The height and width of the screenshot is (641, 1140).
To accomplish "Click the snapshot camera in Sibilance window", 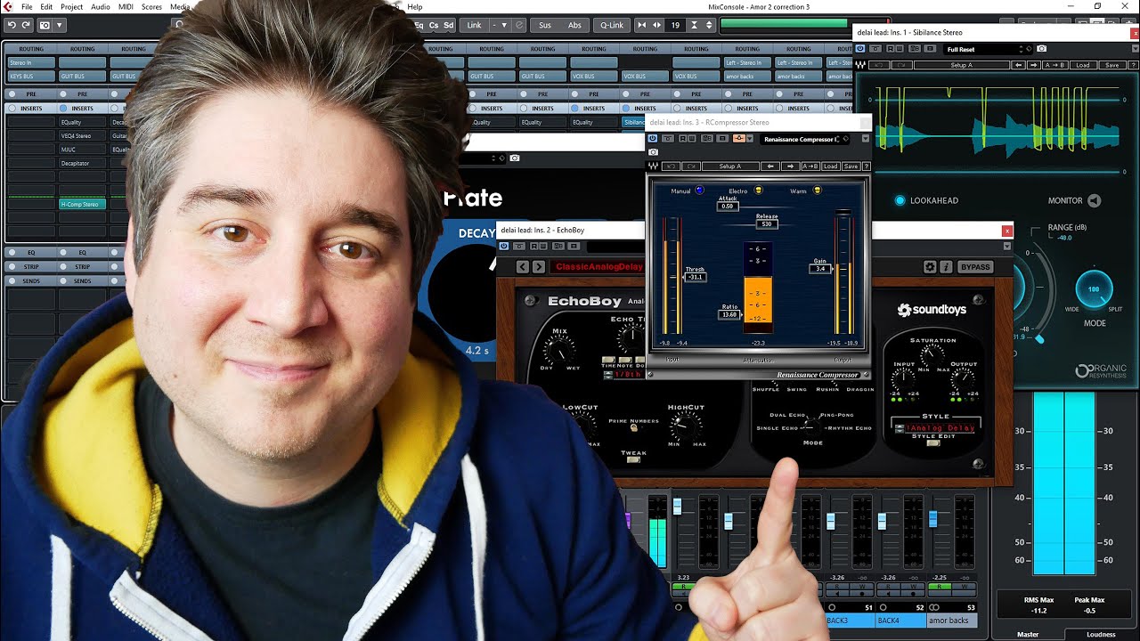I will point(1041,49).
